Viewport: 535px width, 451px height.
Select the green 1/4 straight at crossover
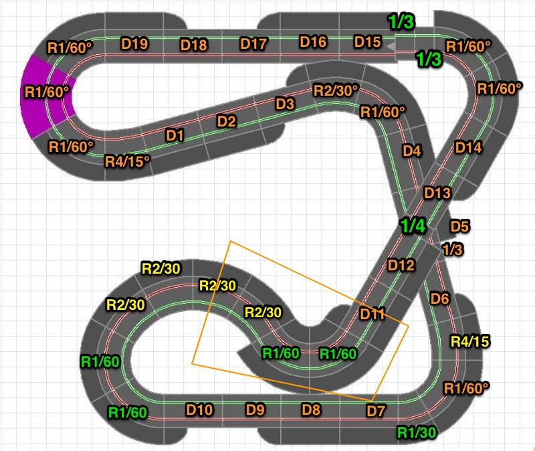[413, 225]
